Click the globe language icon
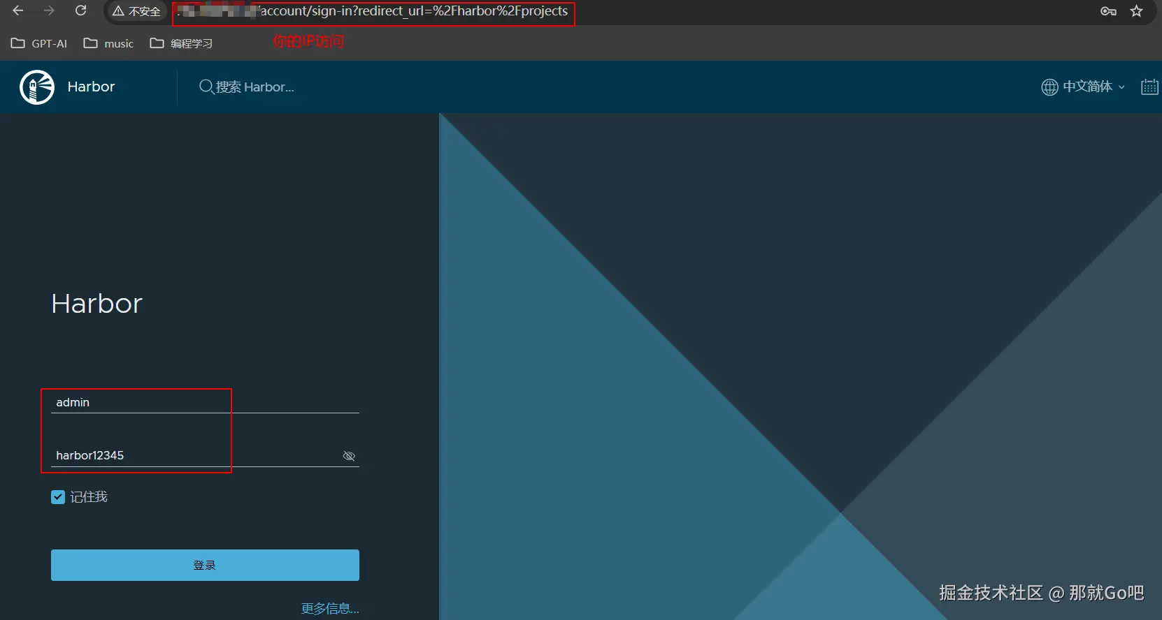 coord(1049,87)
